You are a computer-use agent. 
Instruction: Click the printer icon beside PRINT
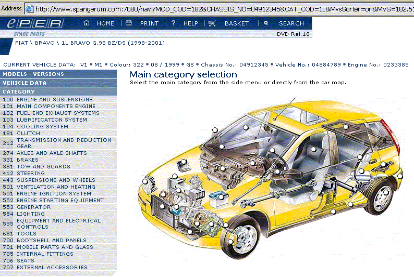pos(129,23)
